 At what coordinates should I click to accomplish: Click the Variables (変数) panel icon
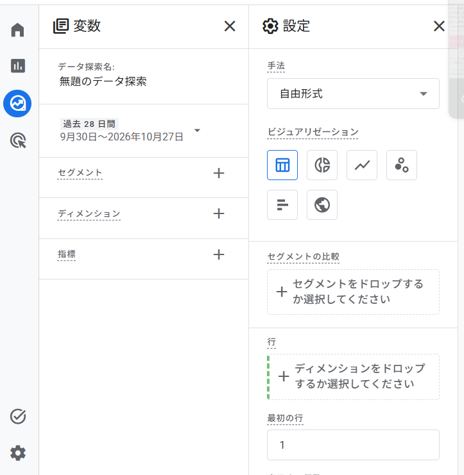[x=61, y=26]
